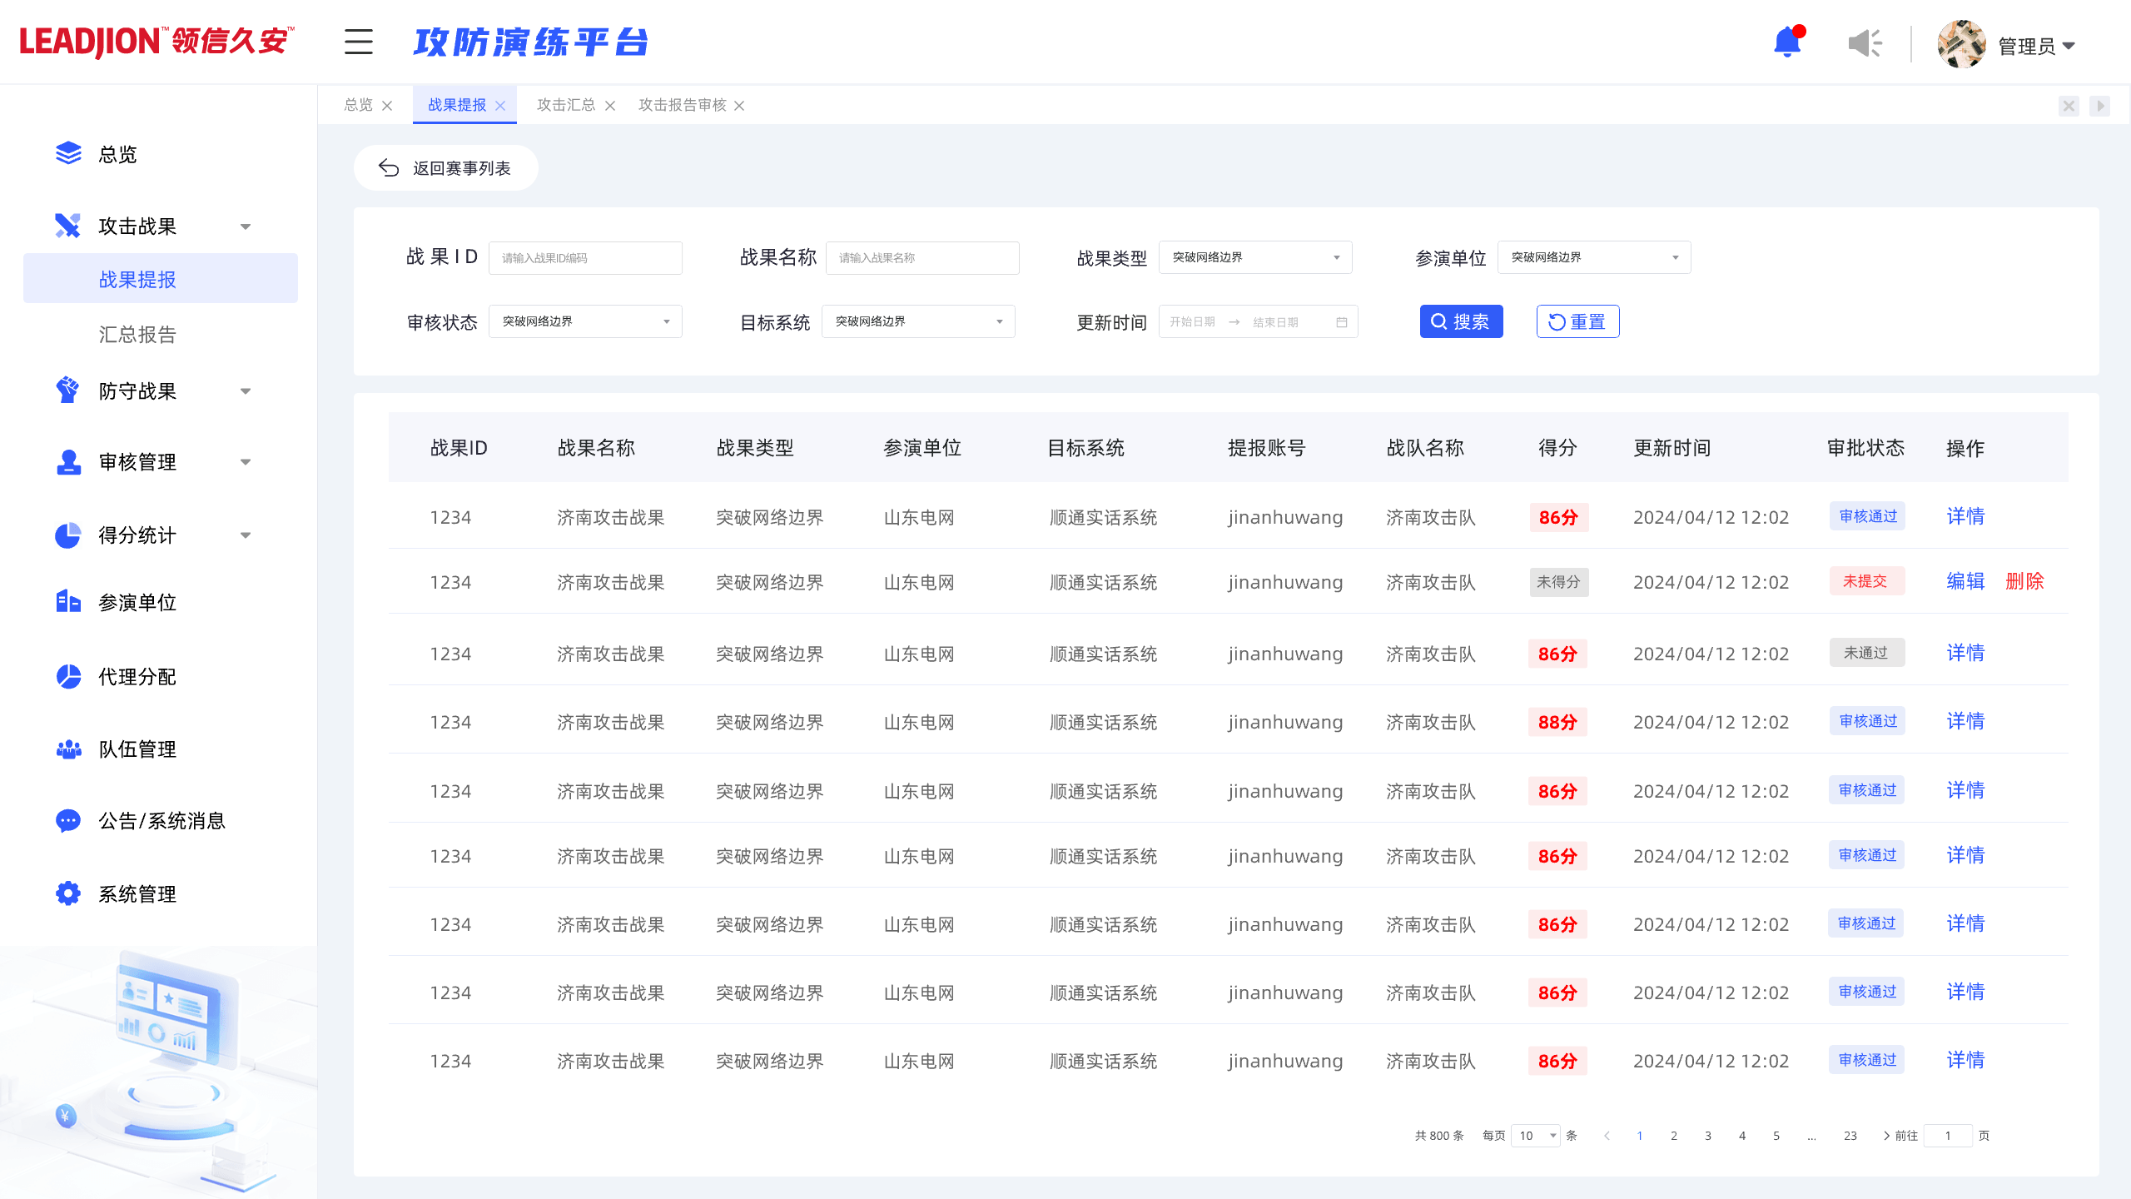Select 汇总报告 in the sidebar
The width and height of the screenshot is (2131, 1199).
(138, 335)
